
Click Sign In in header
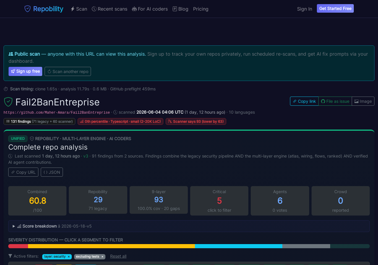tap(304, 9)
